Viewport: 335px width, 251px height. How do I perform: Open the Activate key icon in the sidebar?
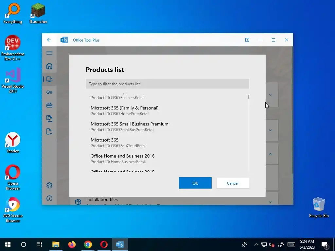pos(49,92)
